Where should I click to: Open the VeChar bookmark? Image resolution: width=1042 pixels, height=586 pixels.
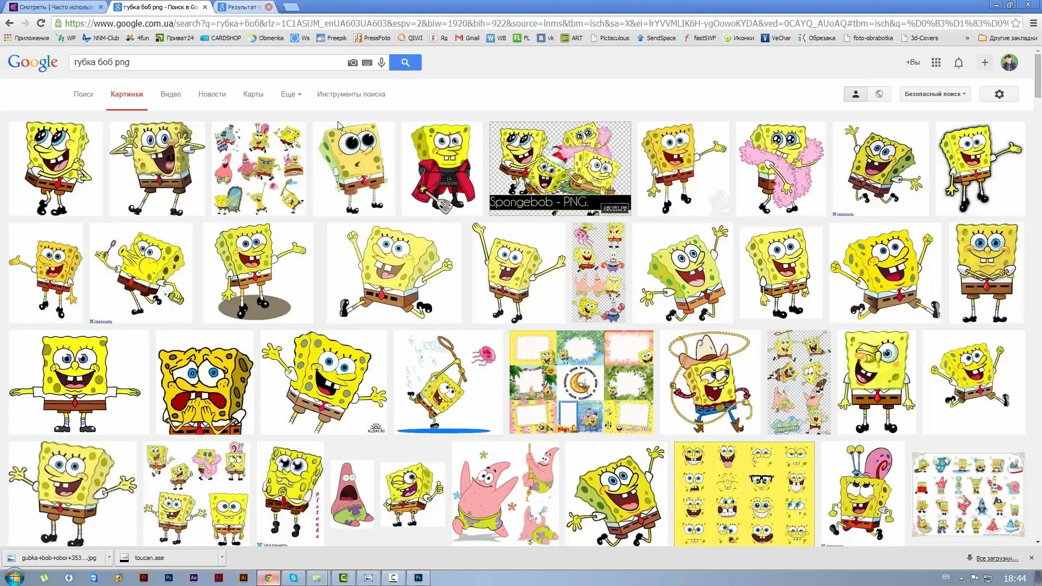(x=776, y=38)
